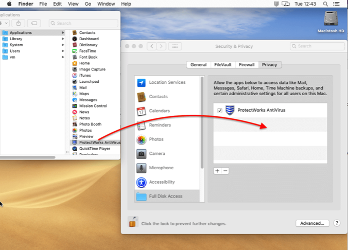Expand vm folder arrow in Finder
The height and width of the screenshot is (250, 348).
[63, 57]
